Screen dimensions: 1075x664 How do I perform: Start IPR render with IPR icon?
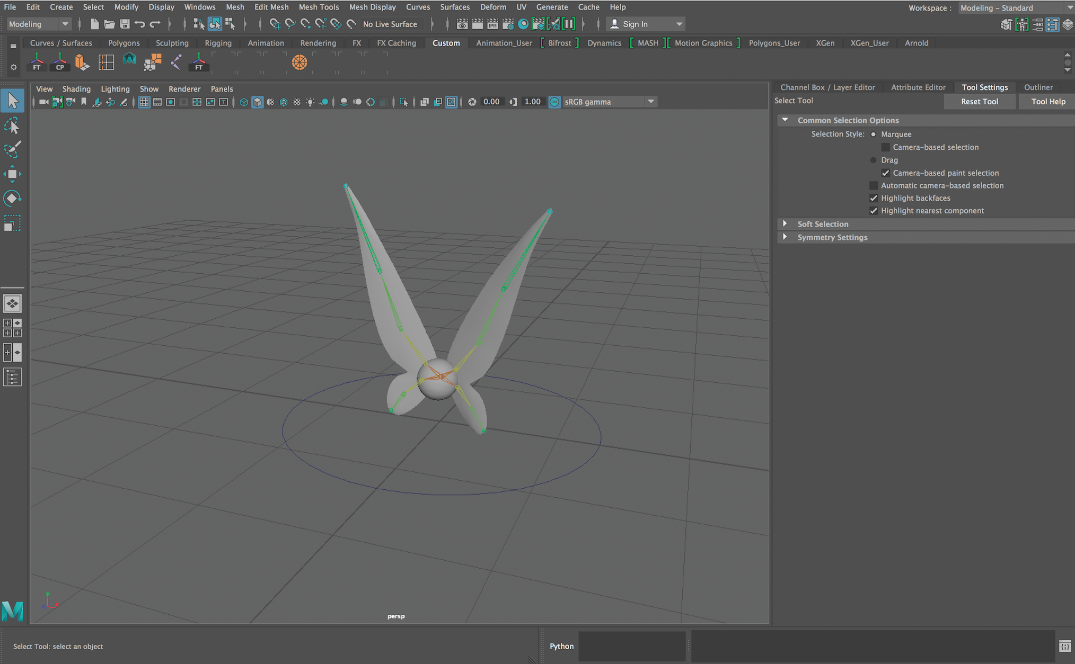492,24
